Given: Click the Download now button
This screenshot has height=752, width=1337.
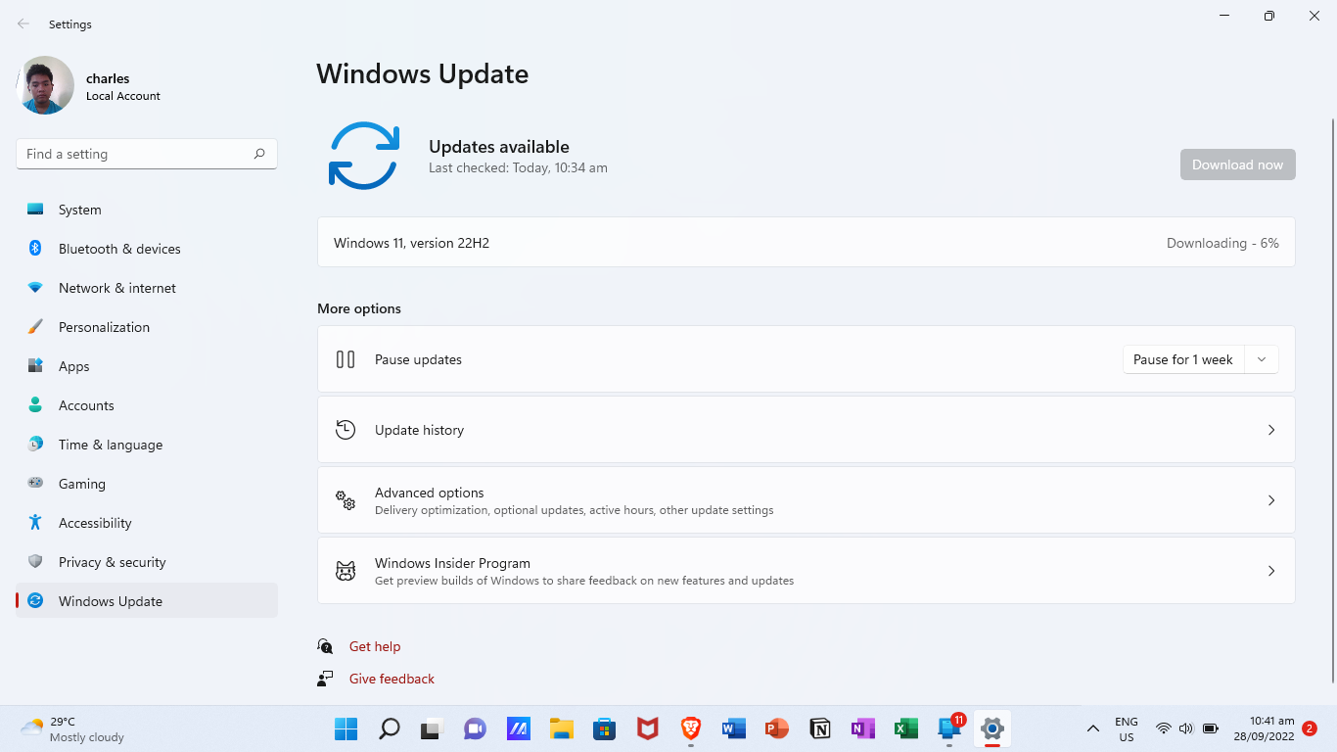Looking at the screenshot, I should point(1238,164).
